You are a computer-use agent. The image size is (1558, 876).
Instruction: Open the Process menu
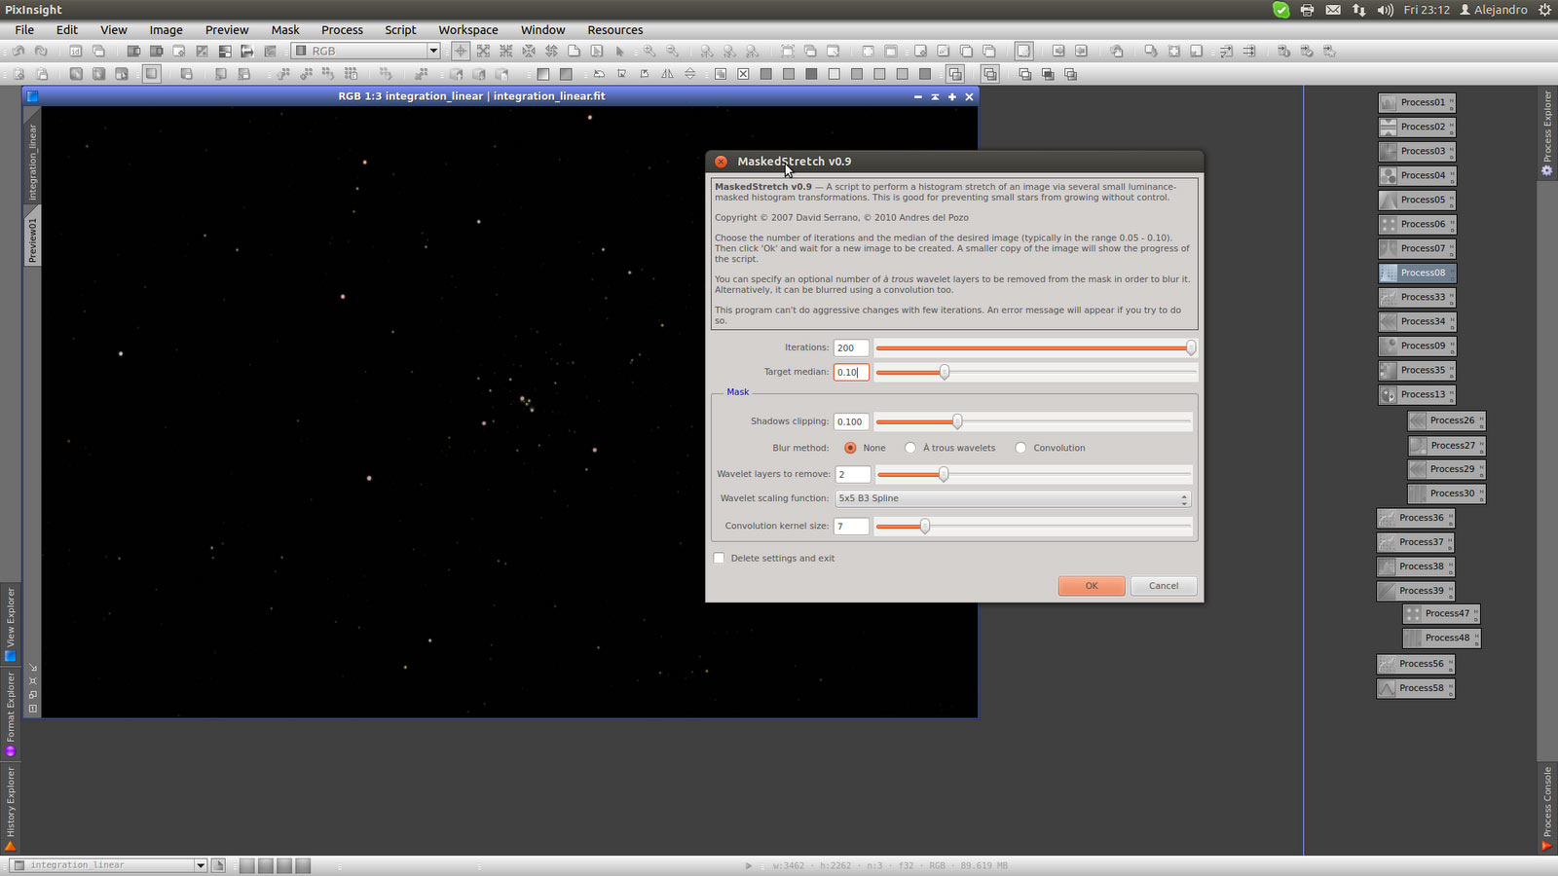pyautogui.click(x=342, y=30)
